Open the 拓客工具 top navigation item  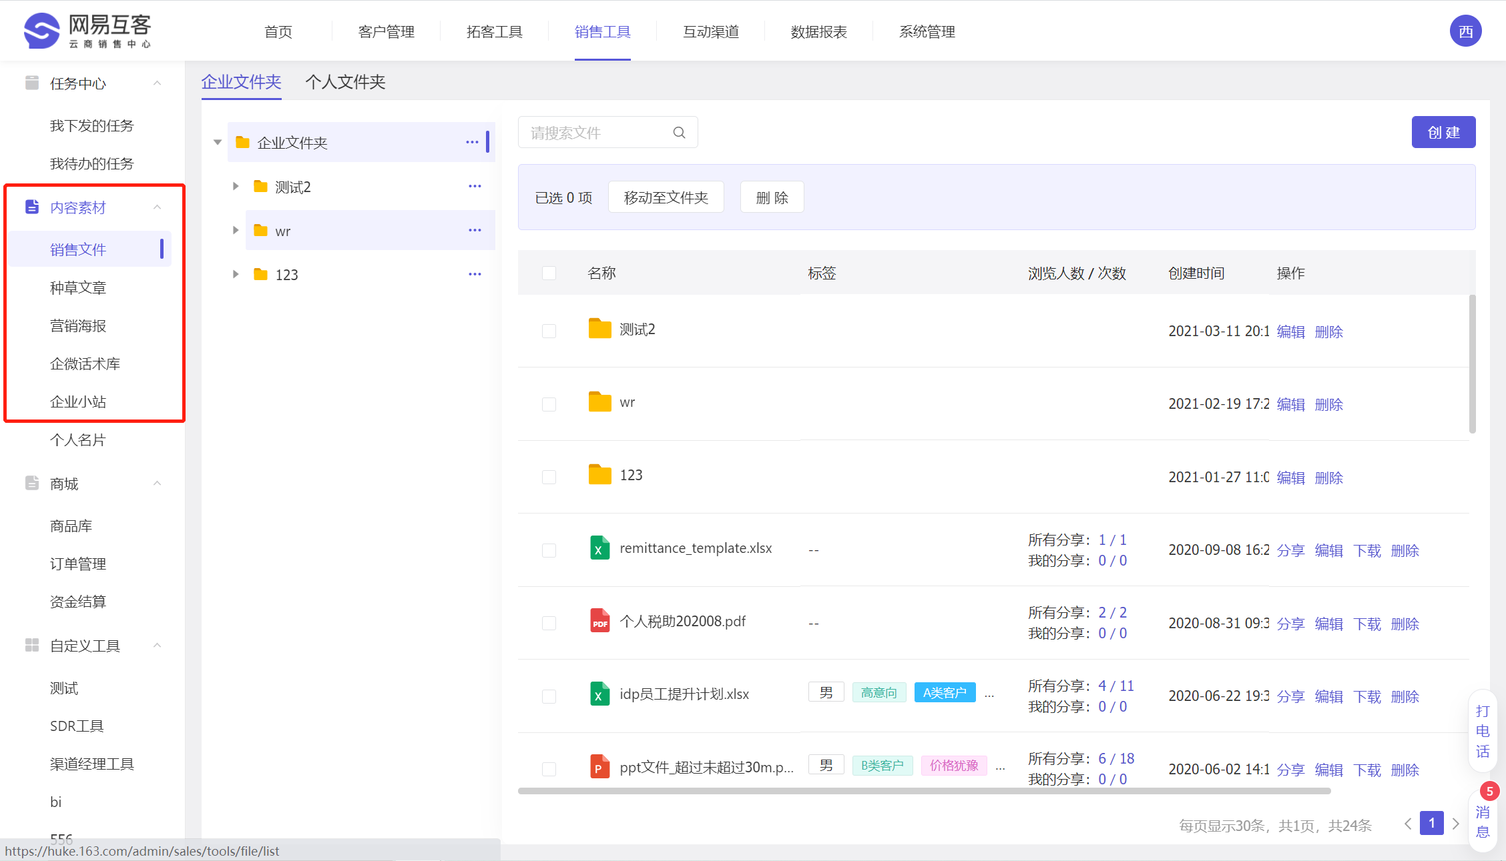(x=494, y=31)
